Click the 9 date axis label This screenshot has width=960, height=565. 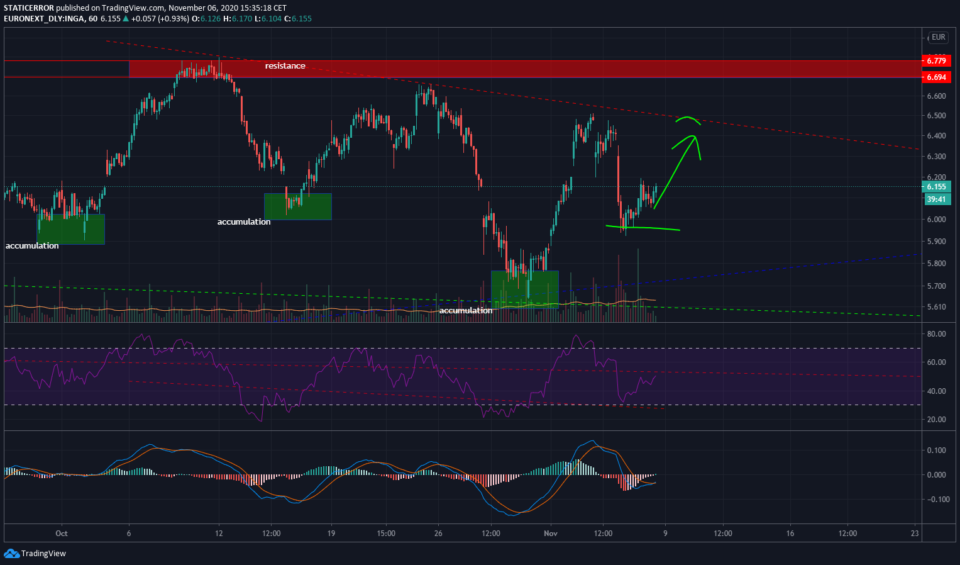665,534
